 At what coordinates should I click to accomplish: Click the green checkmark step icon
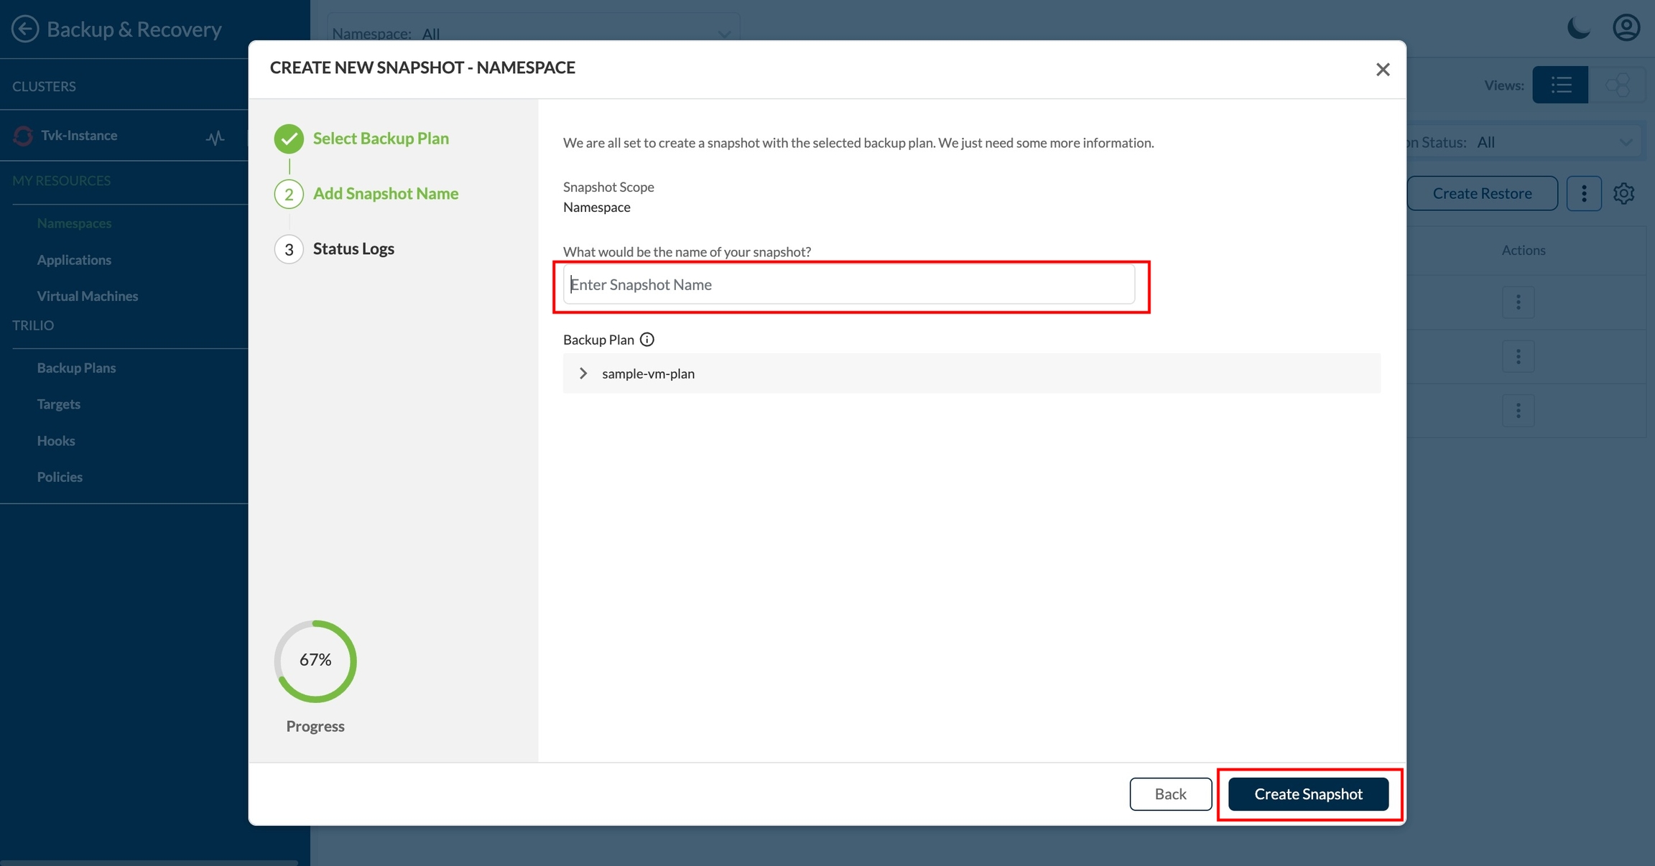(x=289, y=139)
